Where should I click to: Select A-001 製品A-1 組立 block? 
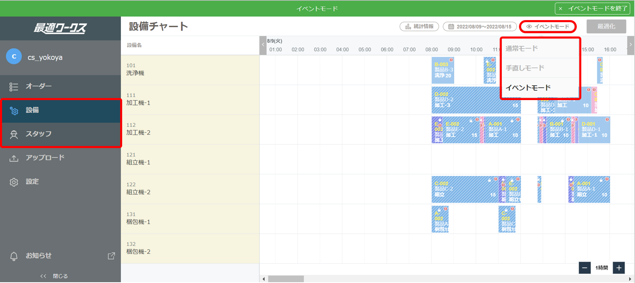592,189
